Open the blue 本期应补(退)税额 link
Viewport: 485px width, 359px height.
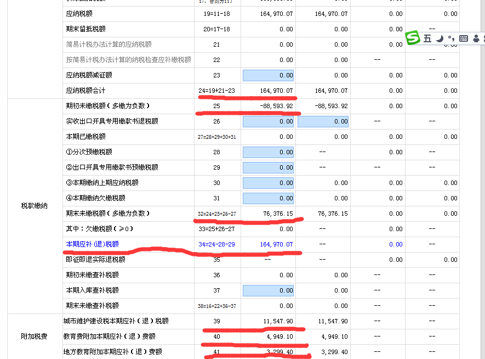coord(92,244)
